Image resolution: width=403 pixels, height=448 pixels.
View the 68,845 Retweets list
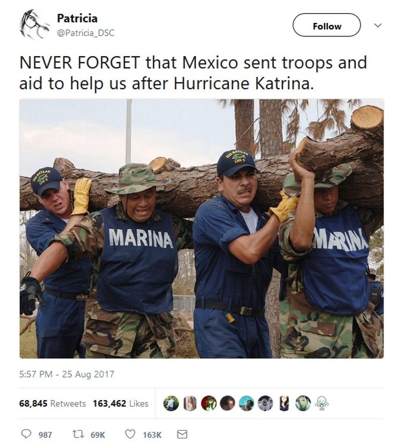53,404
